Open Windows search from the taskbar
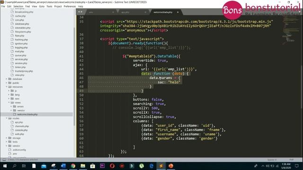 click(x=14, y=166)
